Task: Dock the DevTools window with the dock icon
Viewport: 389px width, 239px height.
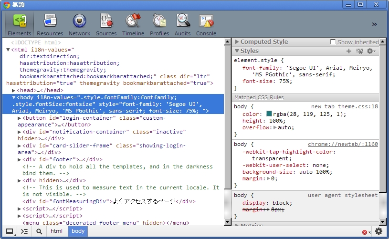Action: [10, 231]
